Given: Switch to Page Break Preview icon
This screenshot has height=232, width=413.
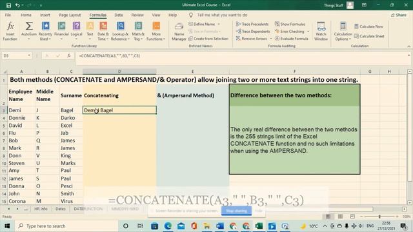Looking at the screenshot, I should coord(352,217).
